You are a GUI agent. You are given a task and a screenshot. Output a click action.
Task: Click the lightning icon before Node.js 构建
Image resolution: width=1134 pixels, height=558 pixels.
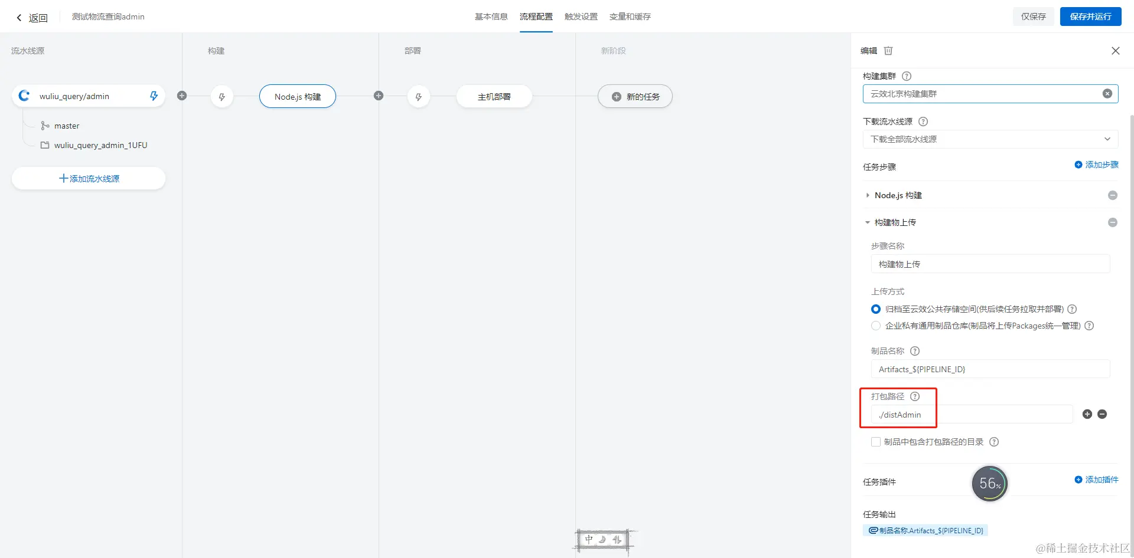tap(222, 97)
